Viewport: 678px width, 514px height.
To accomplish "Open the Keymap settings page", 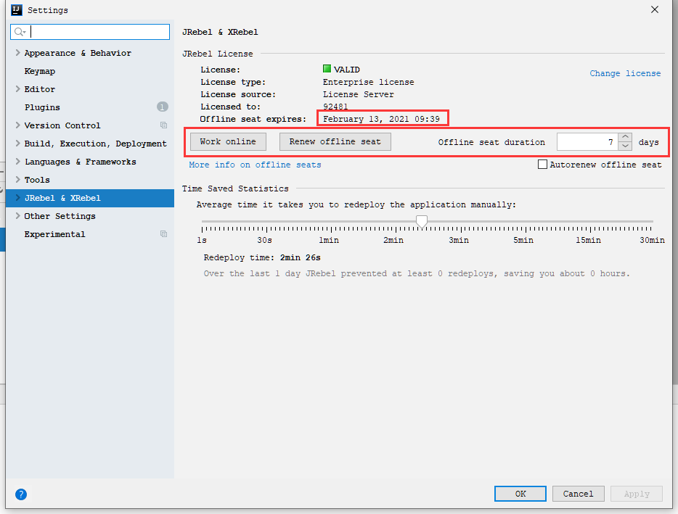I will point(40,71).
